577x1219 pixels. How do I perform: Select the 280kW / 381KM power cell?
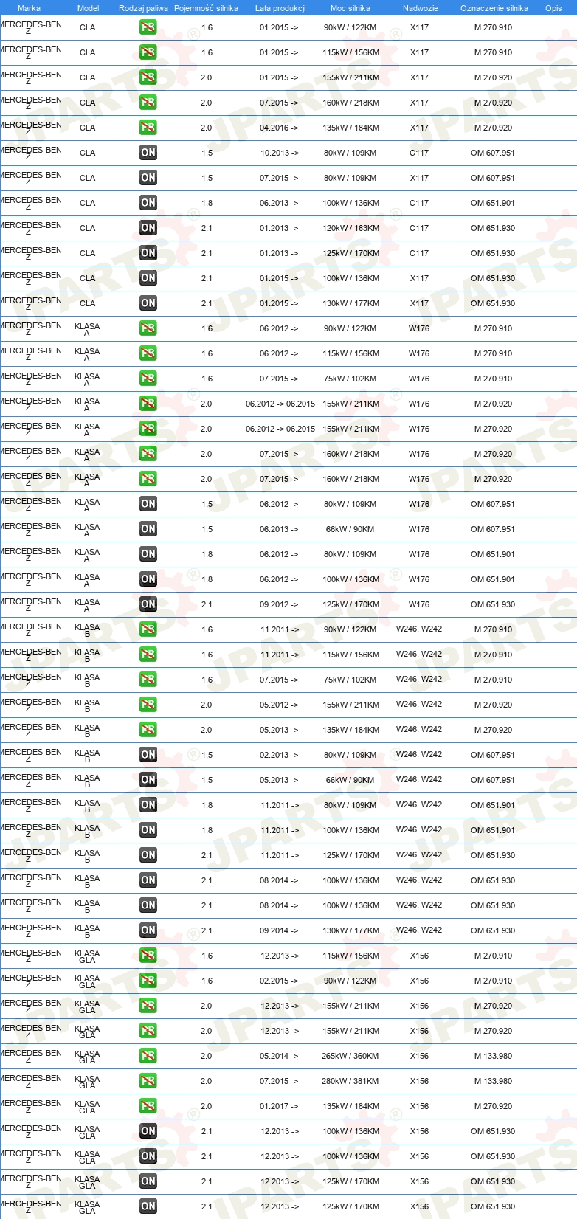tap(350, 1081)
